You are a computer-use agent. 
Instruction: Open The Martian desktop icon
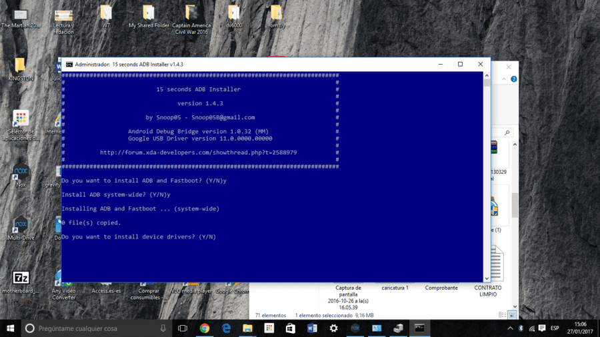[x=20, y=19]
